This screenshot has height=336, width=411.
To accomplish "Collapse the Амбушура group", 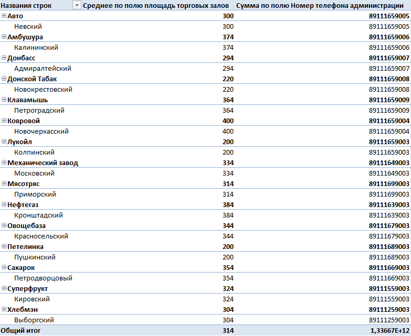I will click(4, 37).
